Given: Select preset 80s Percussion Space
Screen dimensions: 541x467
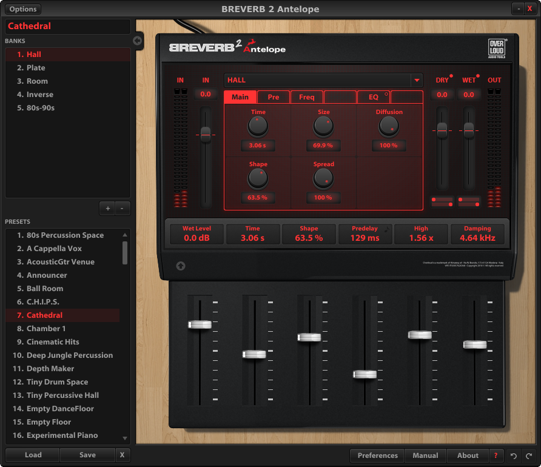Looking at the screenshot, I should [62, 235].
